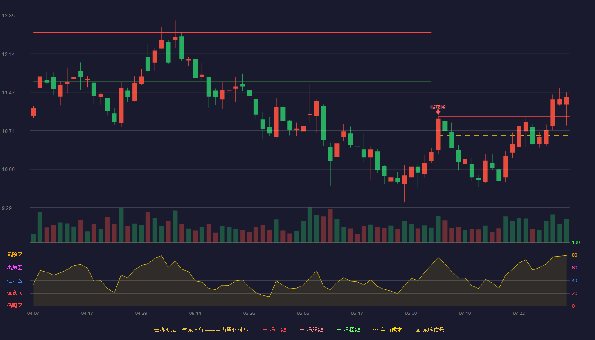Select the 建仓区 zone label
Image resolution: width=595 pixels, height=340 pixels.
[15, 293]
